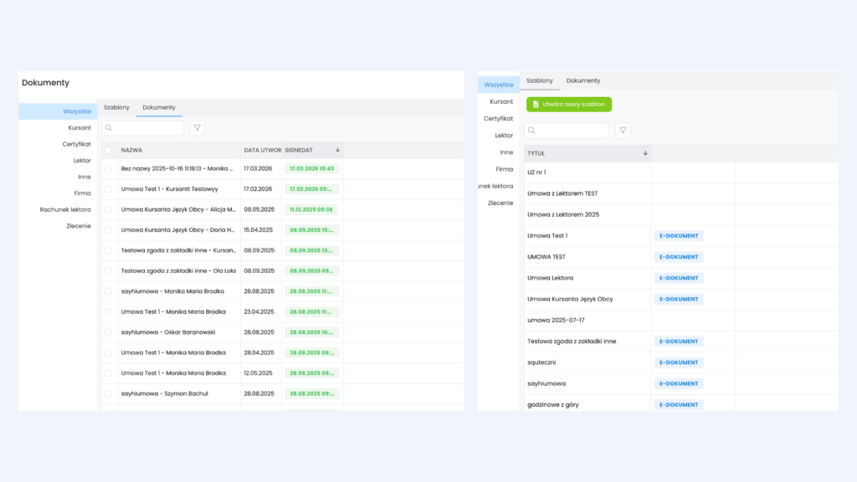
Task: Select the Zlecenie category beside the TYTUŁ table
Action: 500,203
